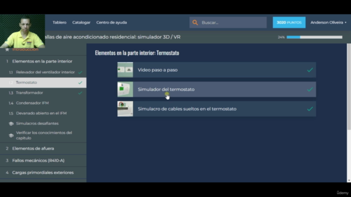Click the 3020 PUNTOS button
351x197 pixels.
(x=289, y=22)
